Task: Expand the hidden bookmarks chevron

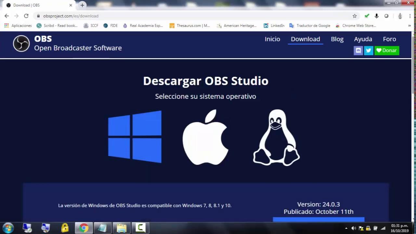Action: 409,26
